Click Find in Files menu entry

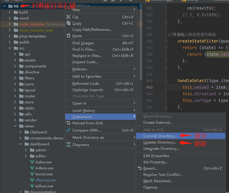[84, 49]
